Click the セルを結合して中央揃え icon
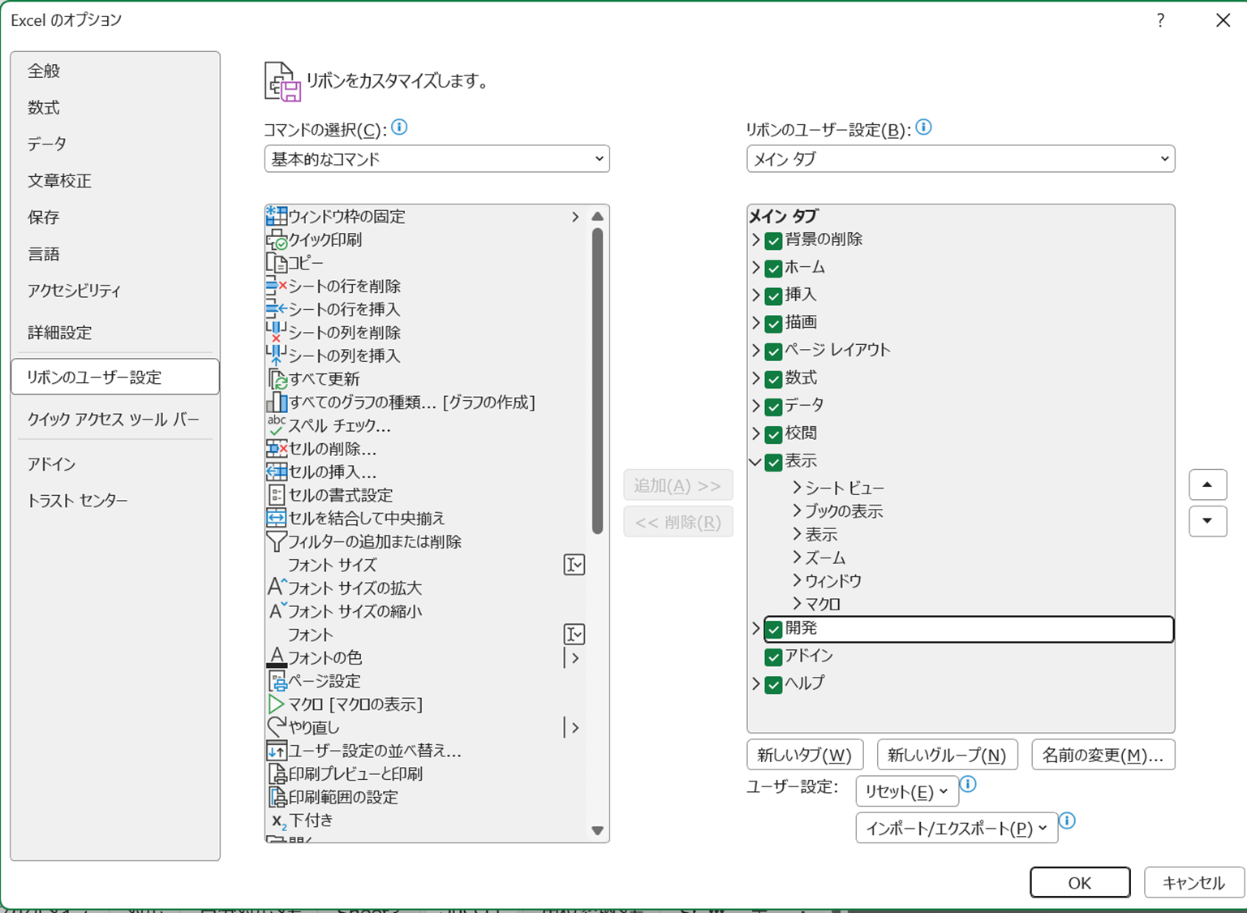Image resolution: width=1247 pixels, height=913 pixels. point(277,519)
